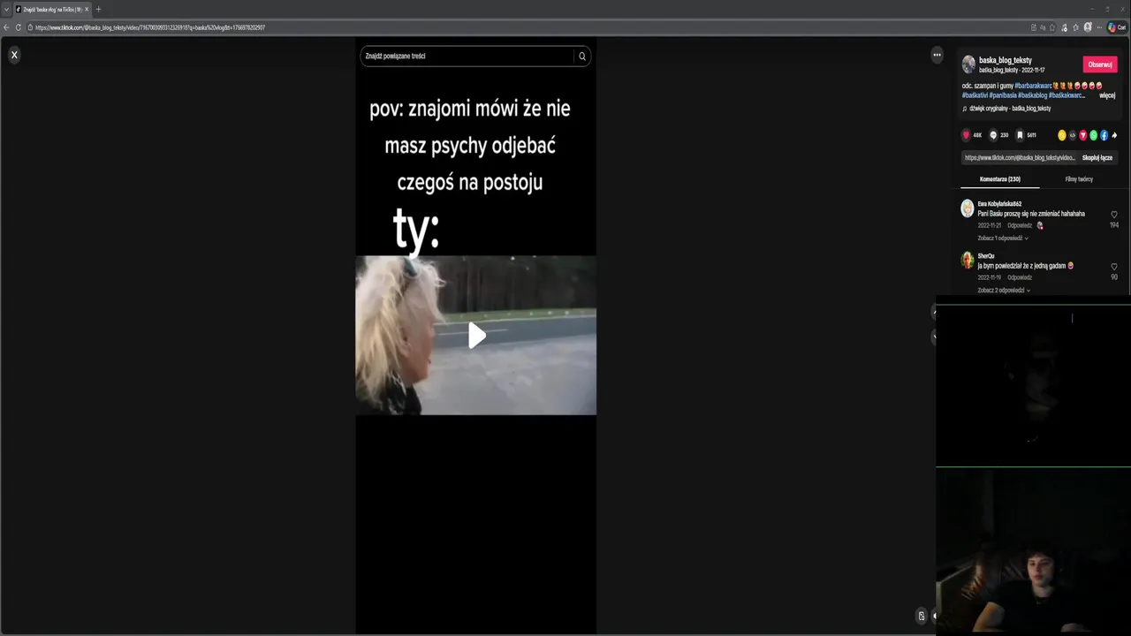Add page to favorites with star icon
The width and height of the screenshot is (1131, 636).
[x=1052, y=27]
